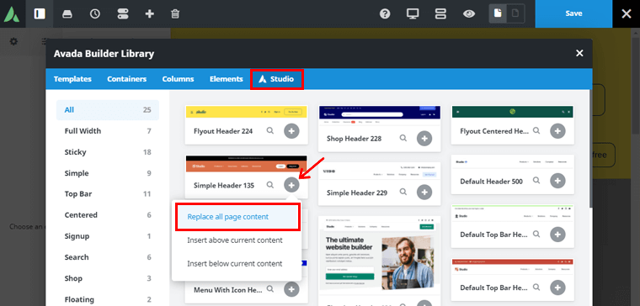Filter by Signup category

point(108,236)
